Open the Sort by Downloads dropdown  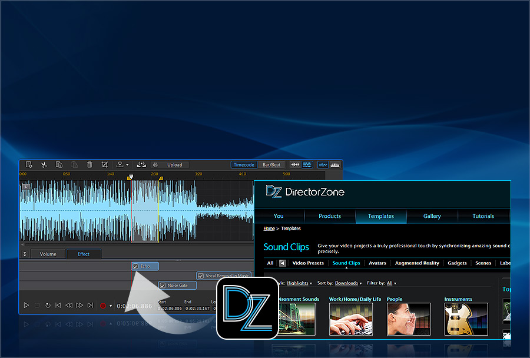coord(348,283)
